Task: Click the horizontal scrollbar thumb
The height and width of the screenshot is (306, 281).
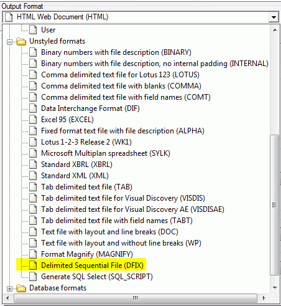Action: [x=136, y=299]
